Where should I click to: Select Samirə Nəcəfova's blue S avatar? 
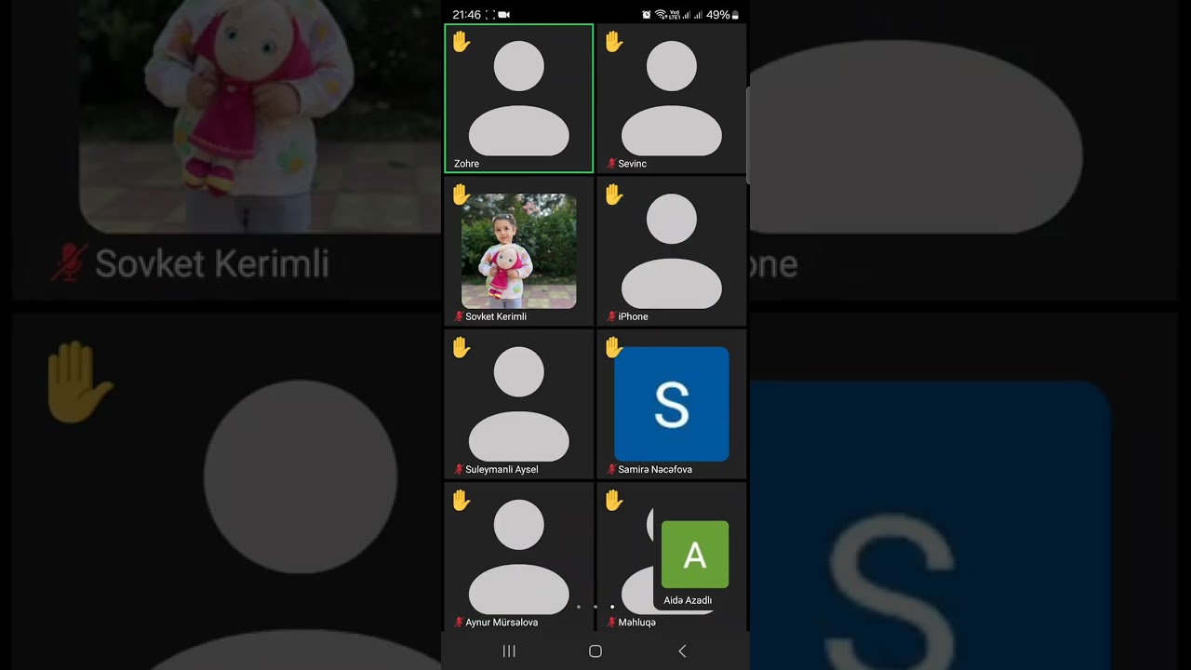[671, 404]
